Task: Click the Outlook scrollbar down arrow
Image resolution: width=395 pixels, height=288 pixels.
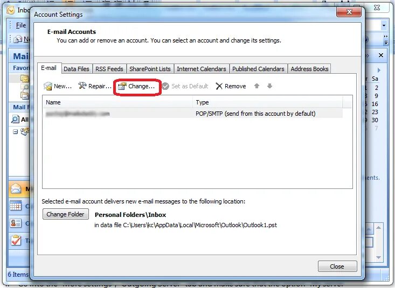Action: pyautogui.click(x=379, y=257)
